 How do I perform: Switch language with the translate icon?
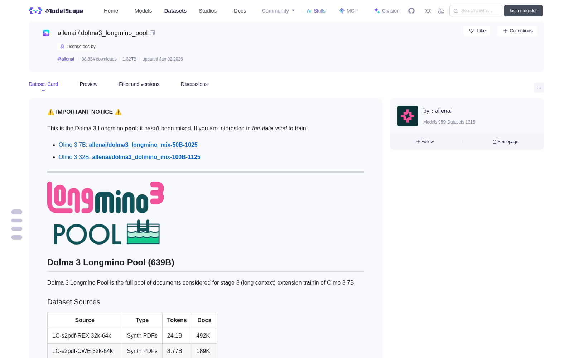(441, 11)
